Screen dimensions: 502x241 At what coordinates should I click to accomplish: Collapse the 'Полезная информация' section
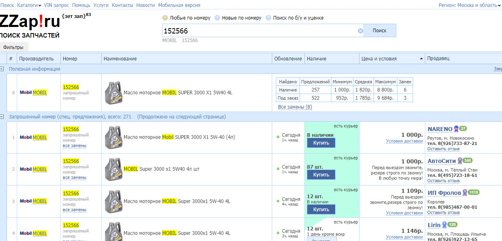click(2, 69)
